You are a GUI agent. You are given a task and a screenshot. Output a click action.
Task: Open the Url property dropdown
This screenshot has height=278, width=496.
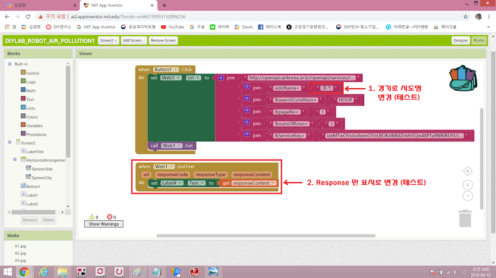(x=193, y=78)
